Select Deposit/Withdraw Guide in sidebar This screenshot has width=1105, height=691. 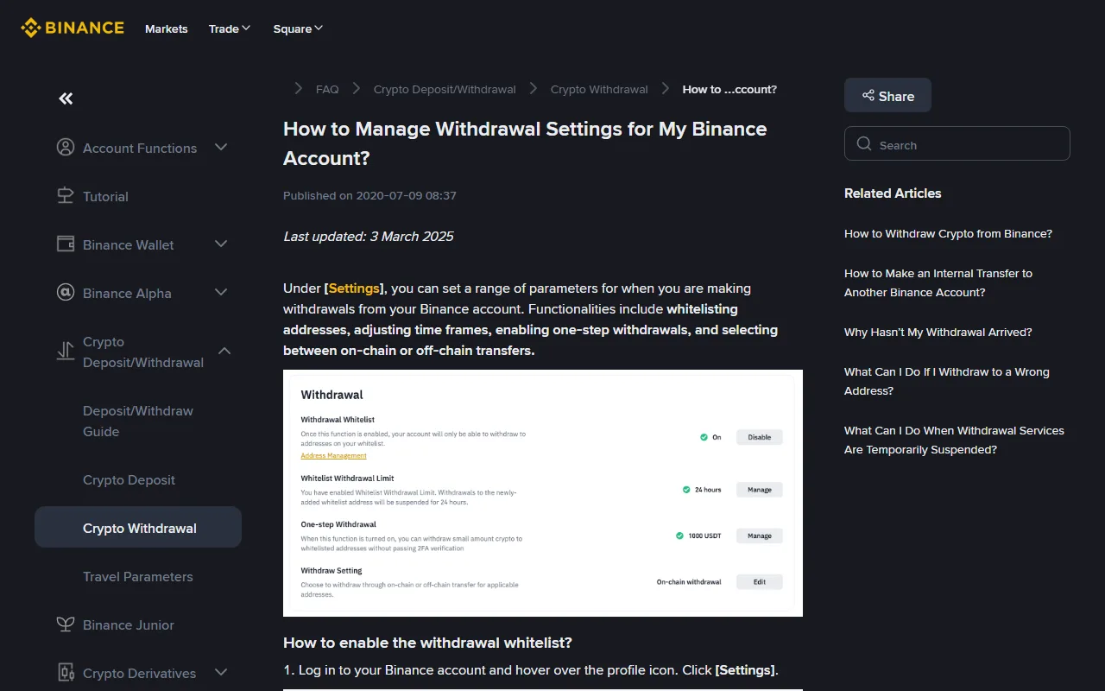[138, 421]
